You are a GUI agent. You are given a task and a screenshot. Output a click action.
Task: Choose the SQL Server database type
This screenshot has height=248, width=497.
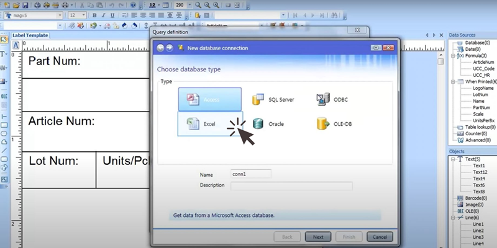tap(273, 99)
